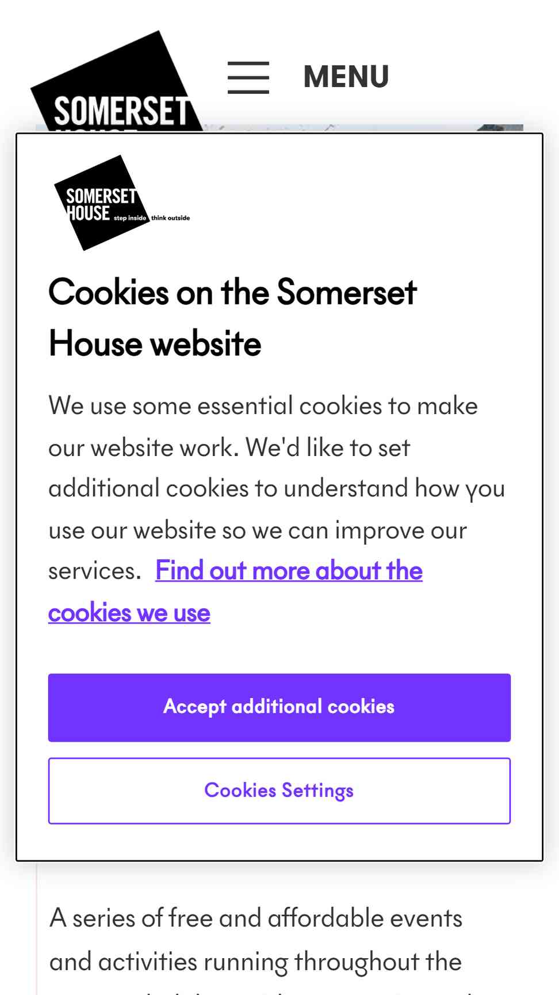Click 'A series of free and affordable events' text

[256, 918]
